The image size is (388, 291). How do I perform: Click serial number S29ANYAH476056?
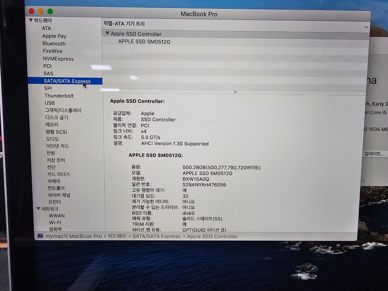pos(204,185)
